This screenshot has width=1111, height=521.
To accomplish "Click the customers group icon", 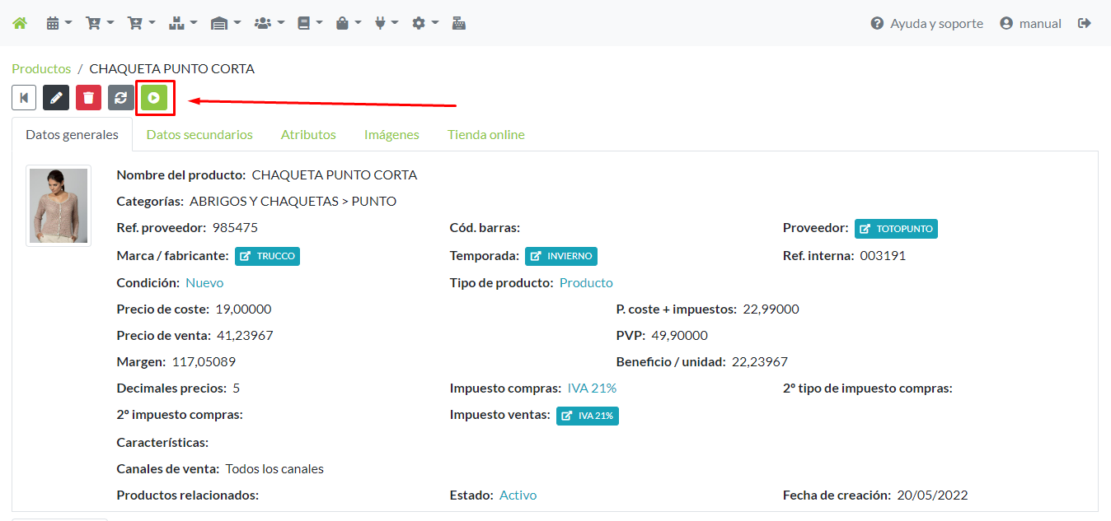I will (264, 22).
